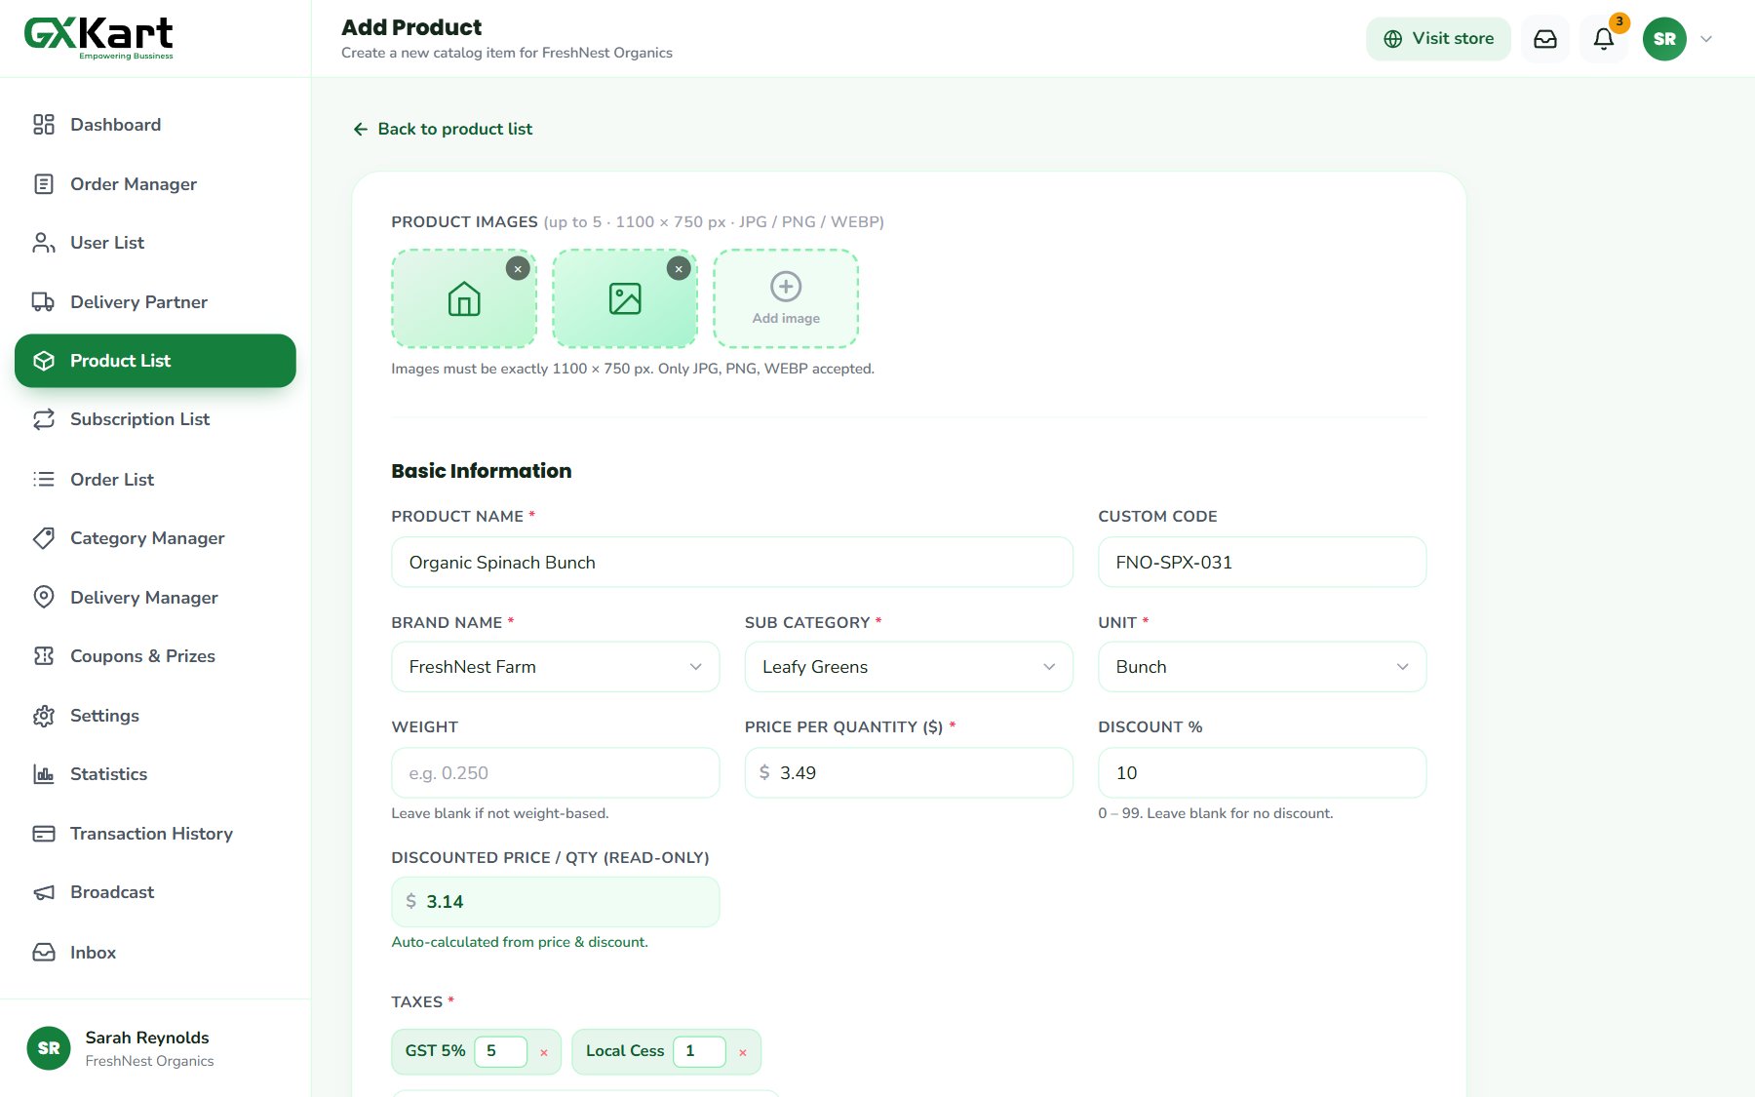Screen dimensions: 1755x1097
Task: Open User List in the sidebar
Action: pos(155,243)
